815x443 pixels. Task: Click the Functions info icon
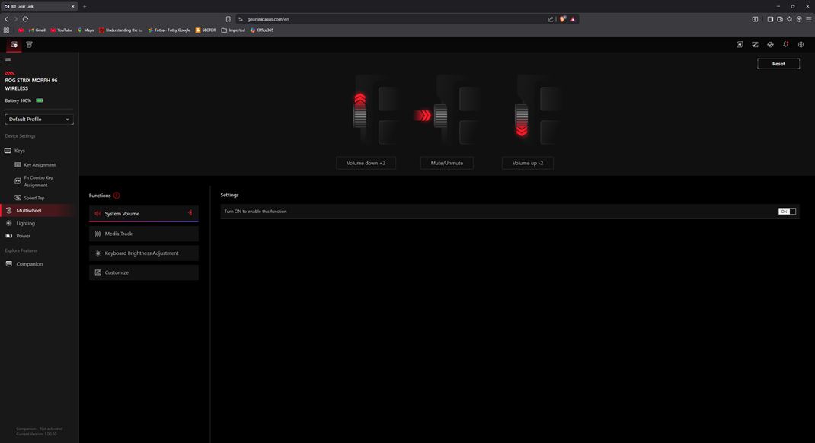tap(117, 196)
